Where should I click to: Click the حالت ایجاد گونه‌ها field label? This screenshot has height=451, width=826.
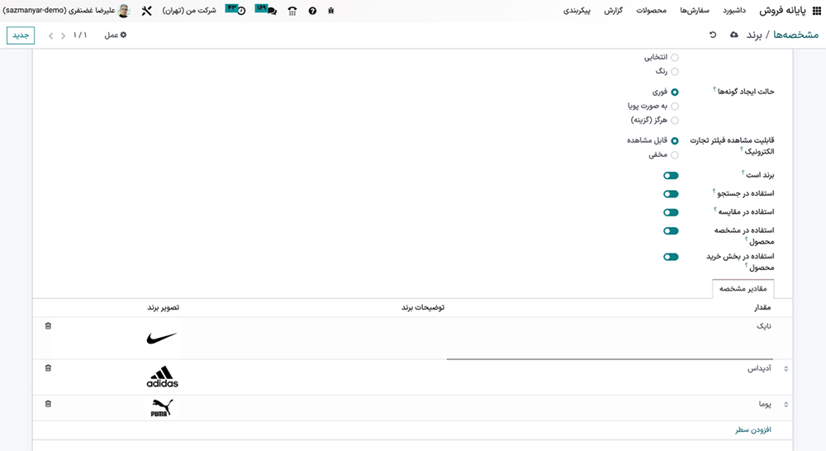(745, 92)
